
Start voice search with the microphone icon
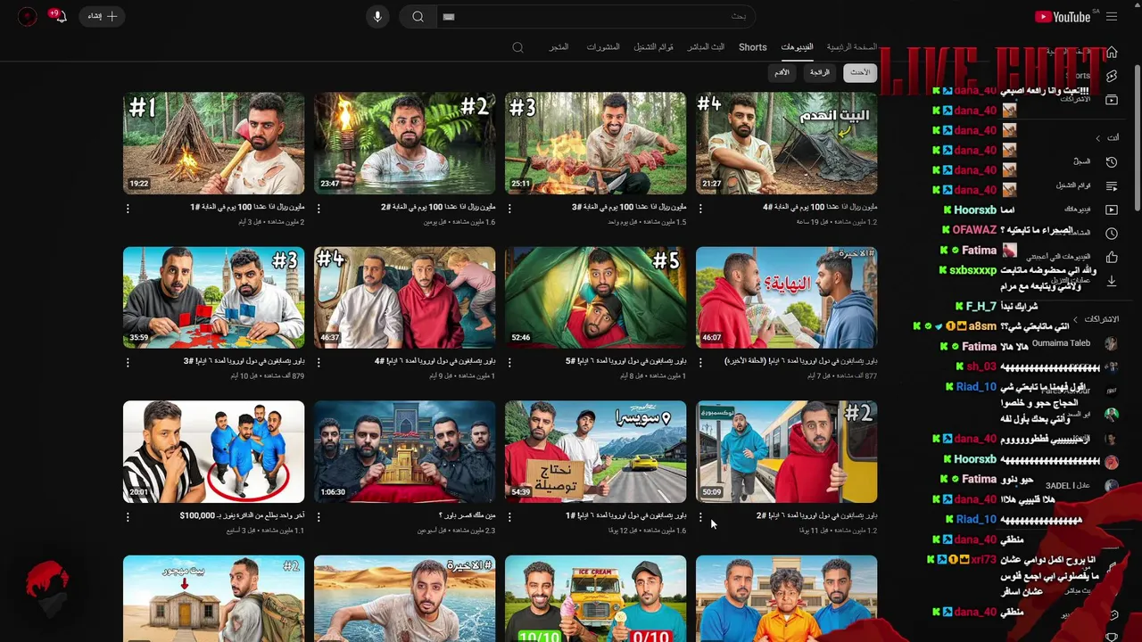pyautogui.click(x=377, y=17)
